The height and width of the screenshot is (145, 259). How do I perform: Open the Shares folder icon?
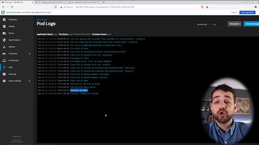pyautogui.click(x=4, y=33)
